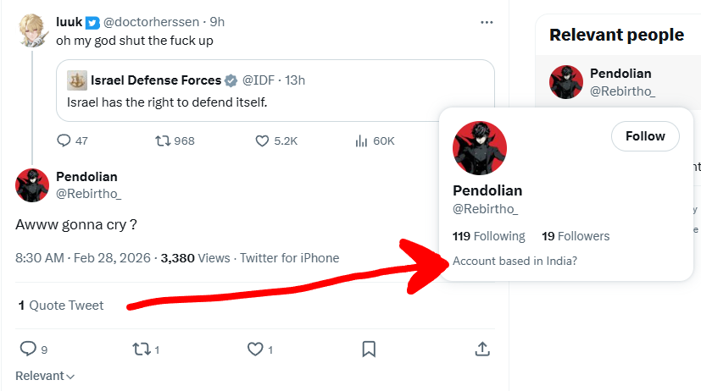Open the three-dot more menu on luuk's tweet

[487, 22]
